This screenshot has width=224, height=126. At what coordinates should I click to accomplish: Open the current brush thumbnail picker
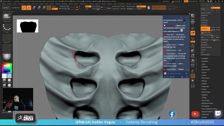(7, 17)
